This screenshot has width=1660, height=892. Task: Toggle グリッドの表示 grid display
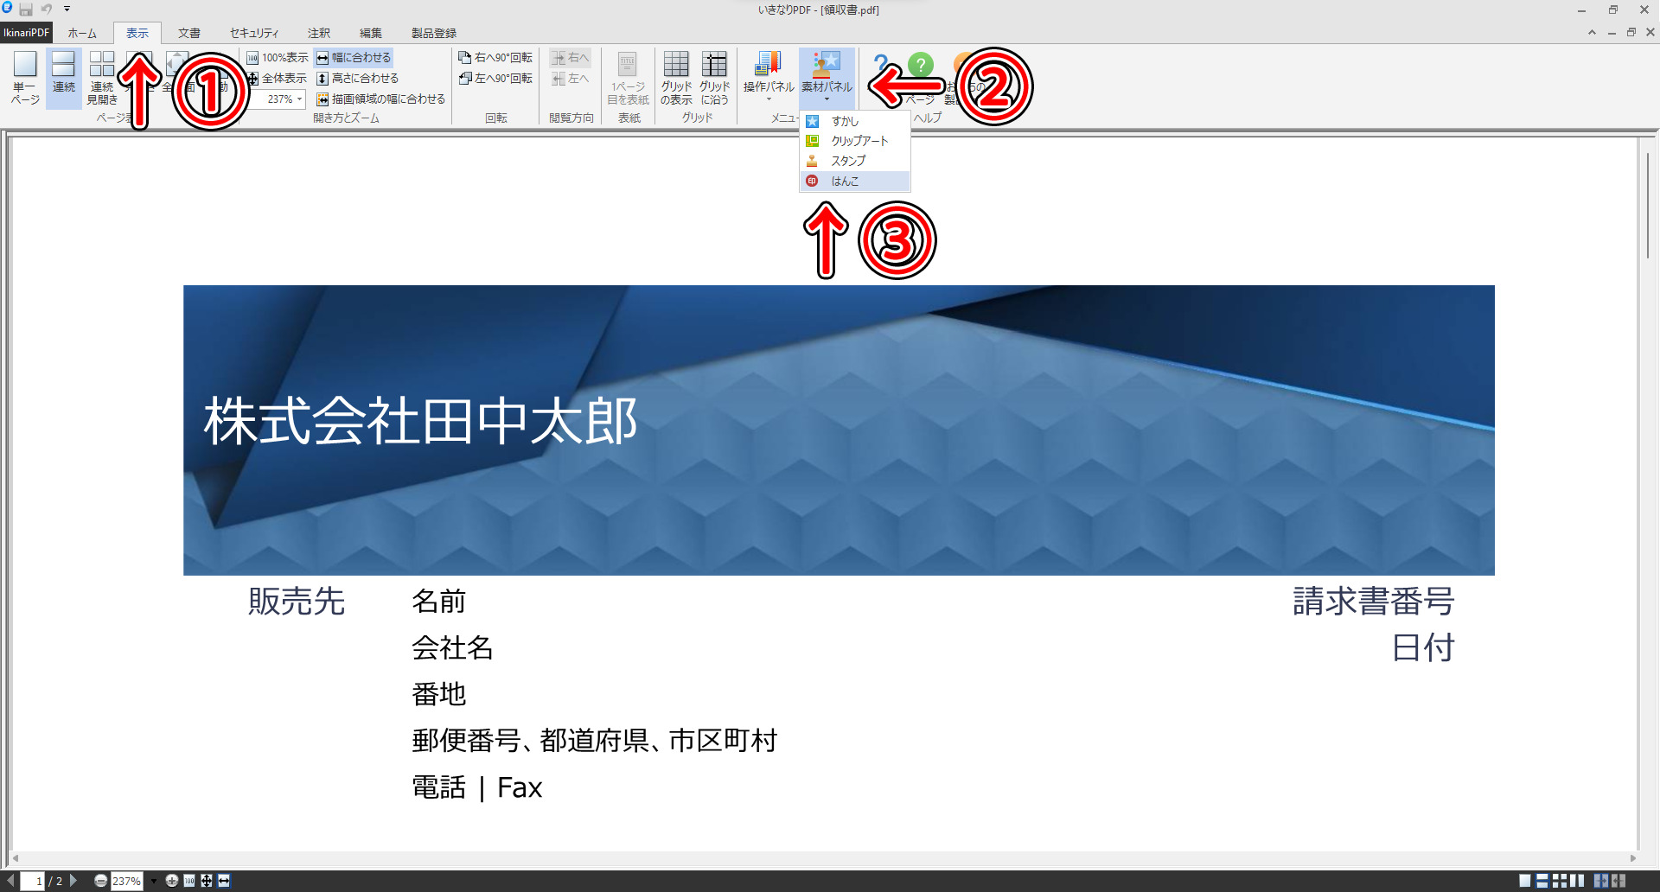tap(676, 77)
